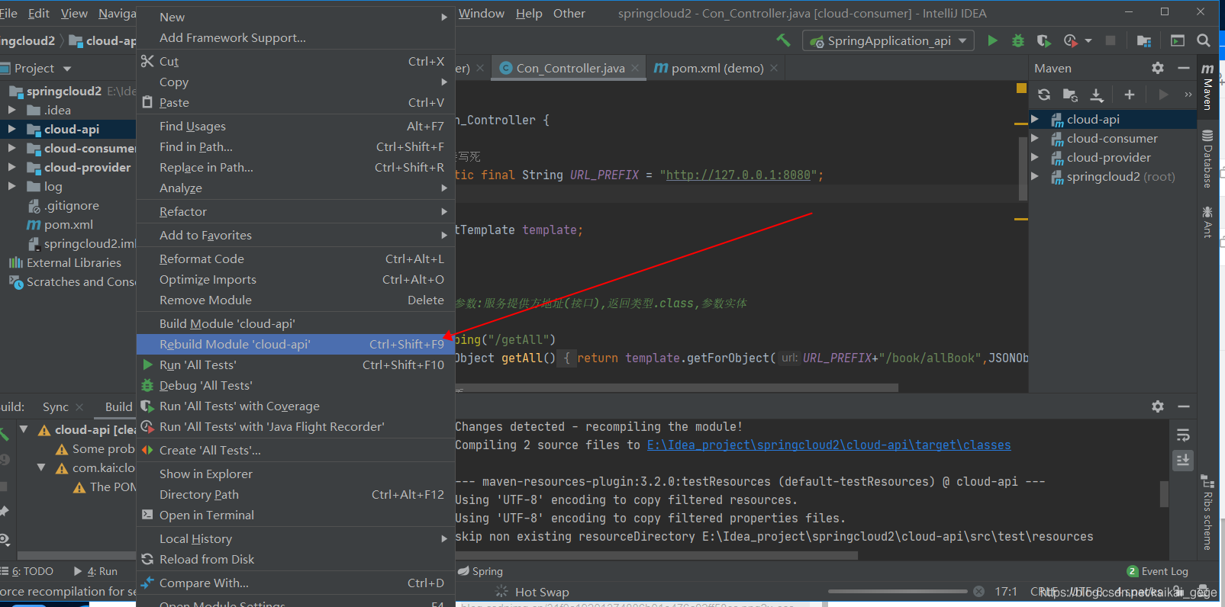Viewport: 1225px width, 607px height.
Task: Choose Find Usages in context menu
Action: (295, 126)
